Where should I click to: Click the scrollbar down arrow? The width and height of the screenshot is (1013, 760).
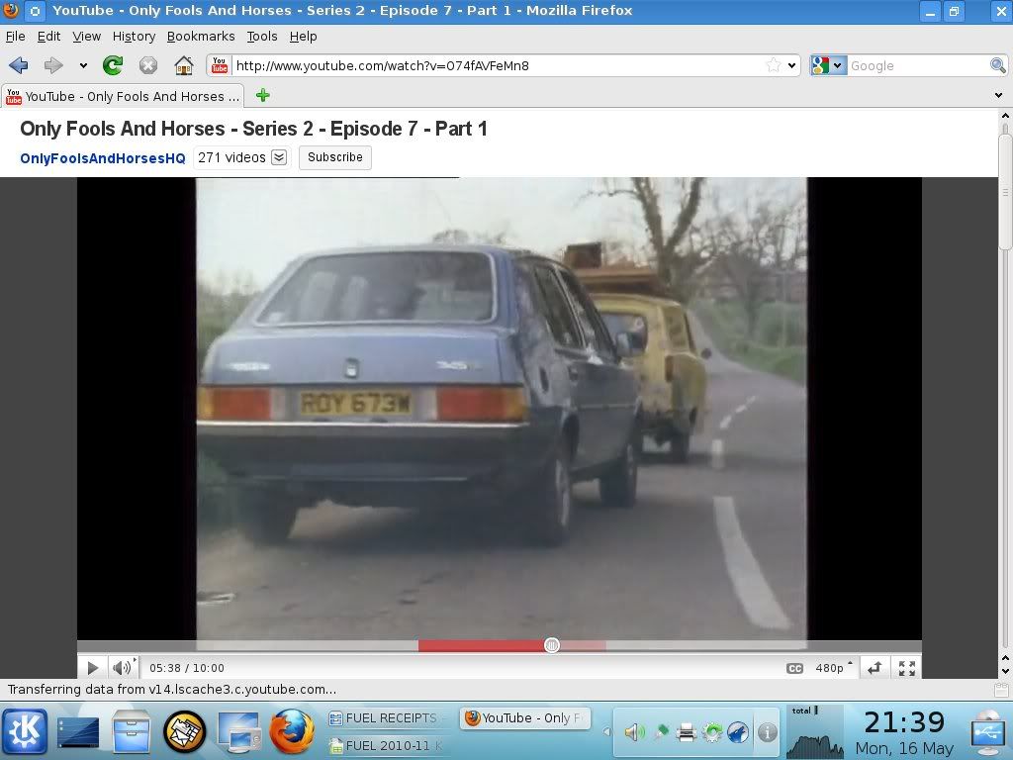point(1005,672)
